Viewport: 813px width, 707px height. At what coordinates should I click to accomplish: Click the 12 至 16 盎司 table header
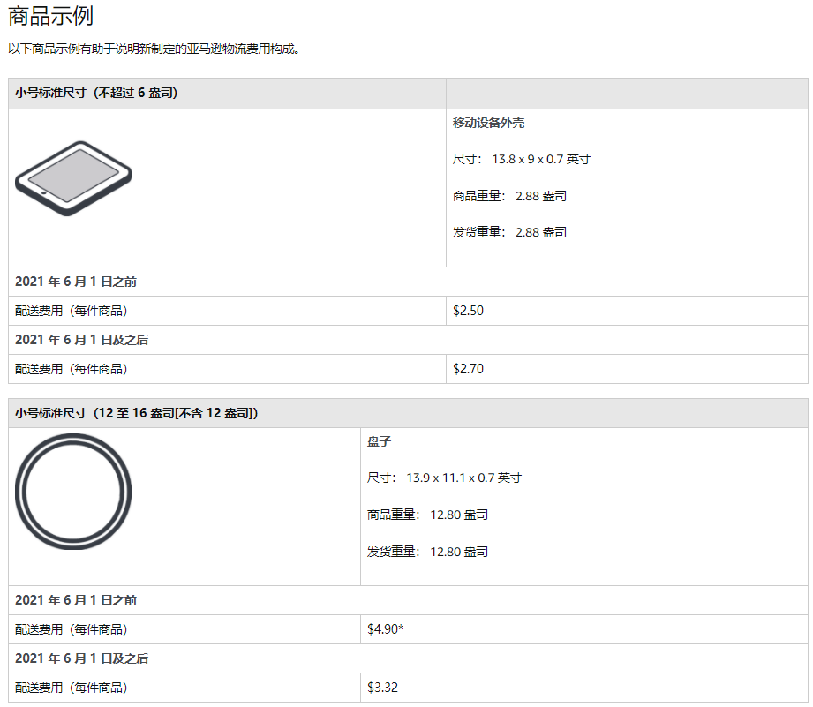click(x=137, y=413)
